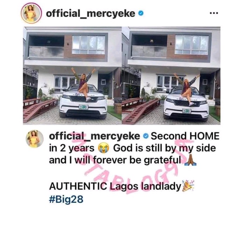The height and width of the screenshot is (234, 251).
Task: Click the verified badge in the caption
Action: click(x=145, y=136)
